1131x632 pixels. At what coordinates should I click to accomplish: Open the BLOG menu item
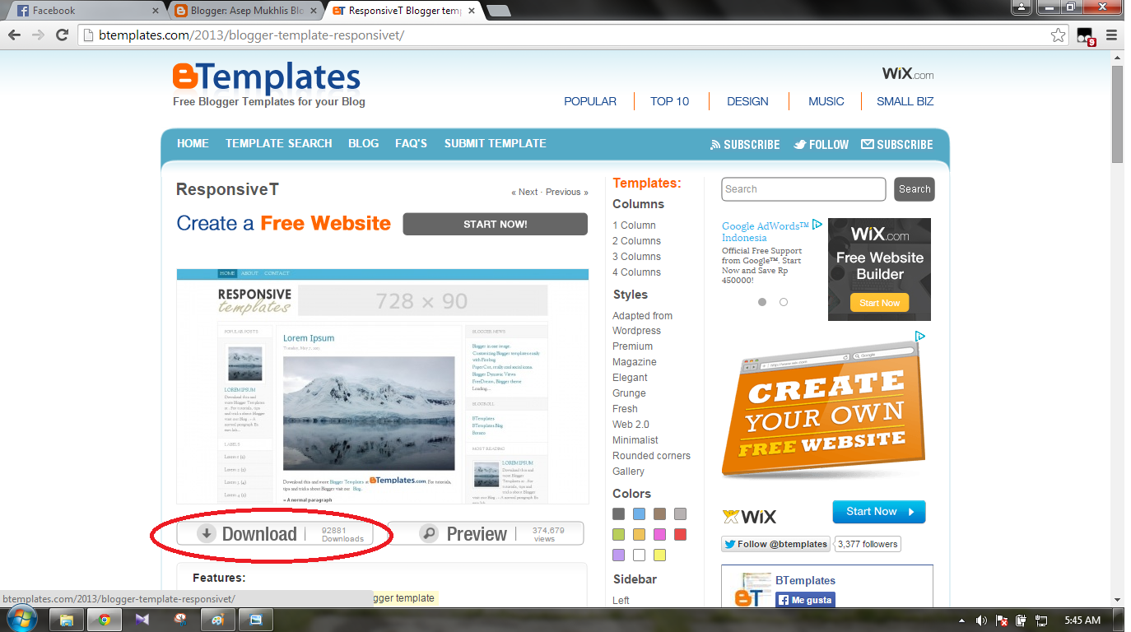(364, 143)
